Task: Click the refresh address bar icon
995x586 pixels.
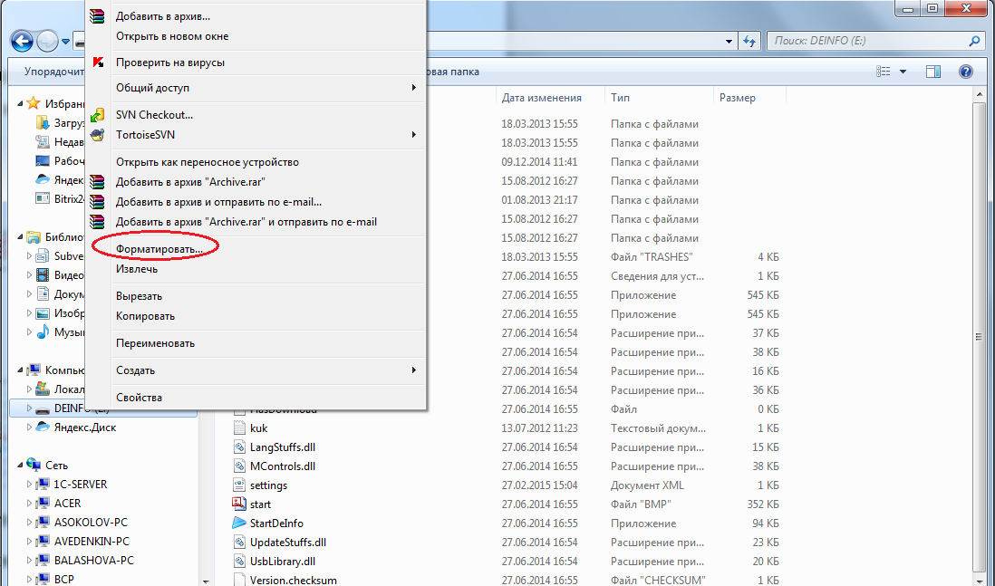Action: point(749,42)
